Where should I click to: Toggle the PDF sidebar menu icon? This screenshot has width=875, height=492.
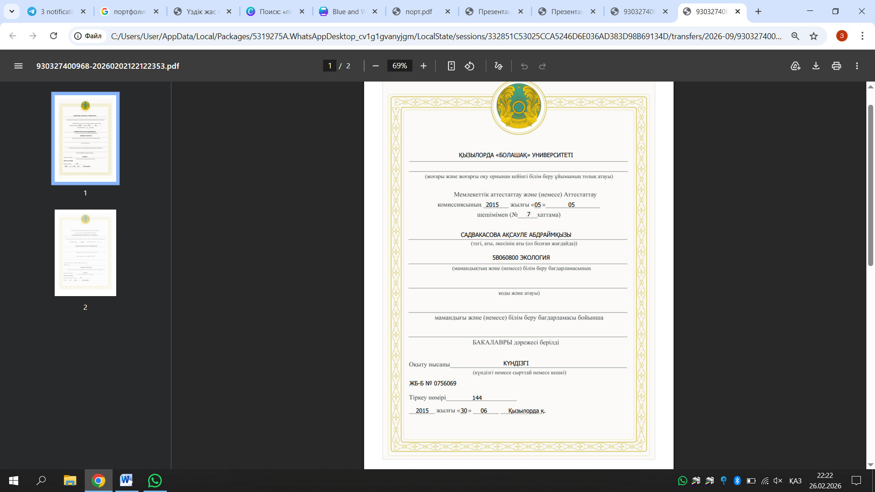[18, 66]
